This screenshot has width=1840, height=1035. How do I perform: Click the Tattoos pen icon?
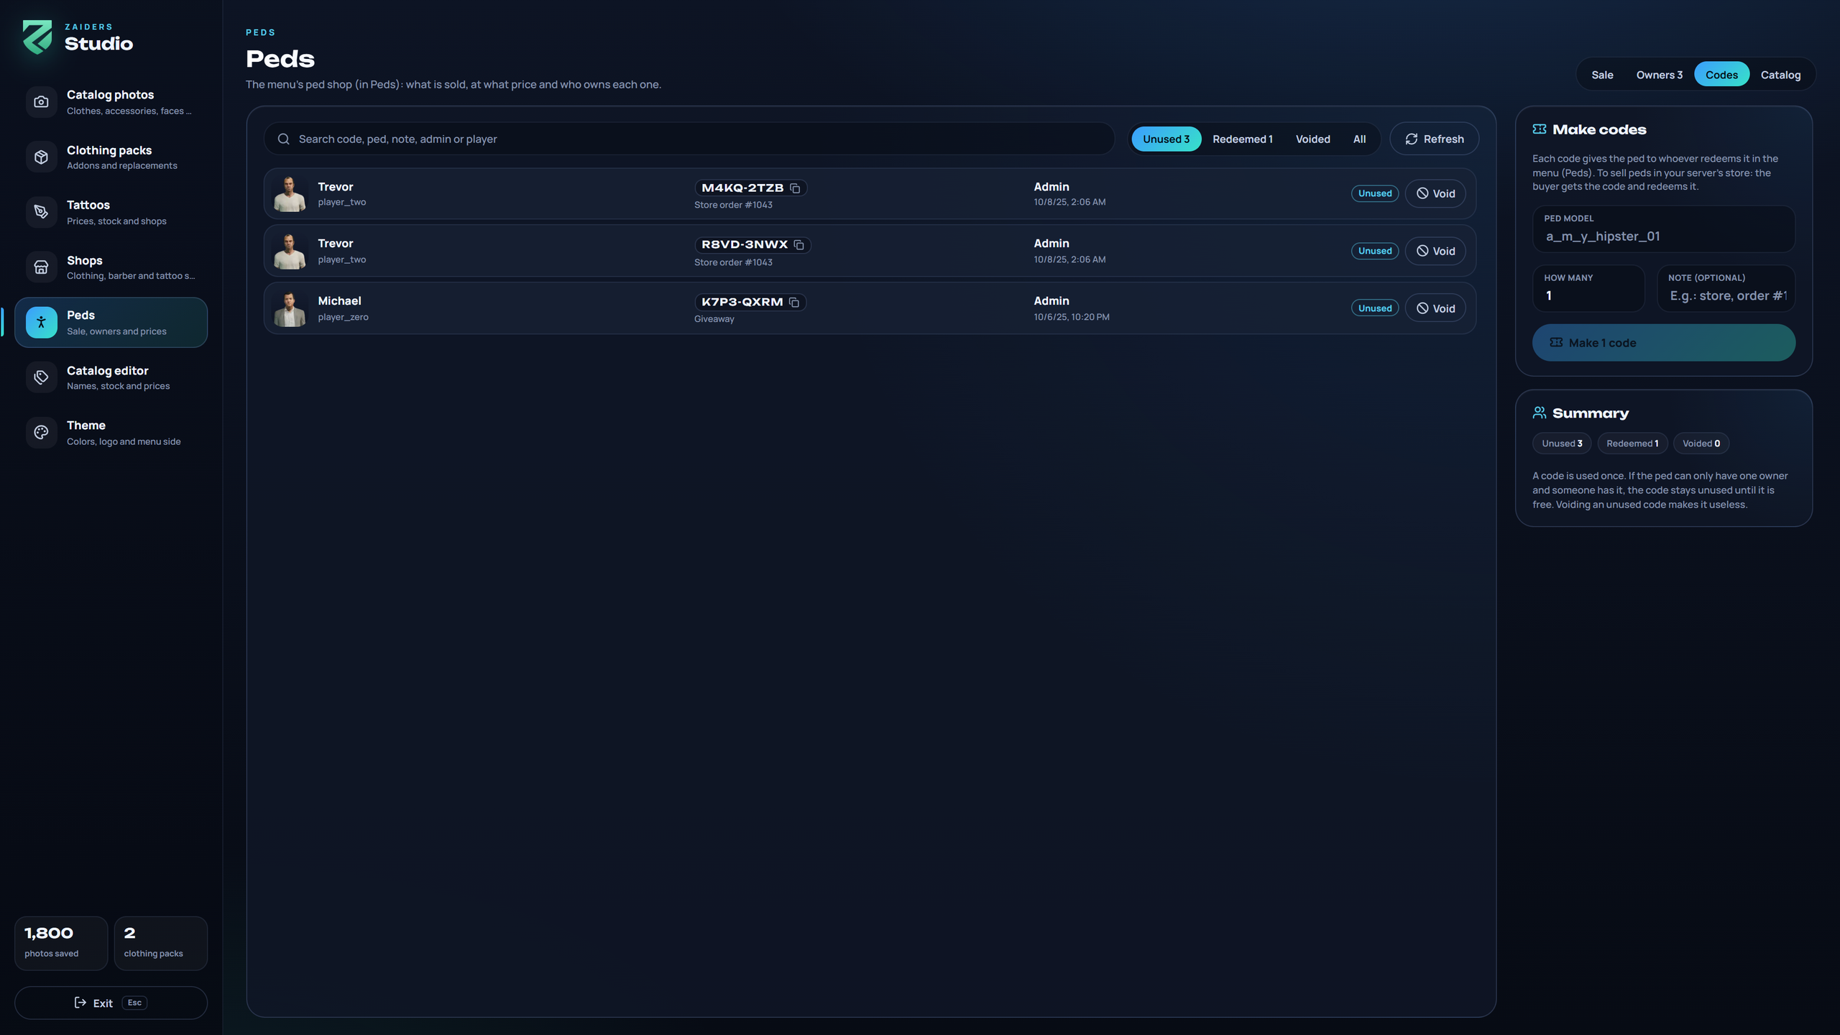(41, 212)
